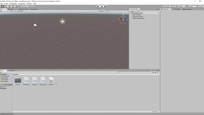Viewport: 204px width, 115px height.
Task: Open the Window menu
Action: click(29, 4)
